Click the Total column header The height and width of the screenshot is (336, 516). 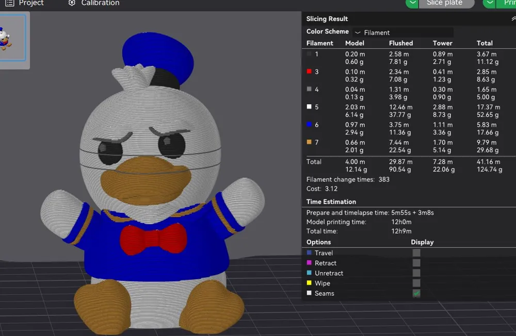[x=485, y=43]
